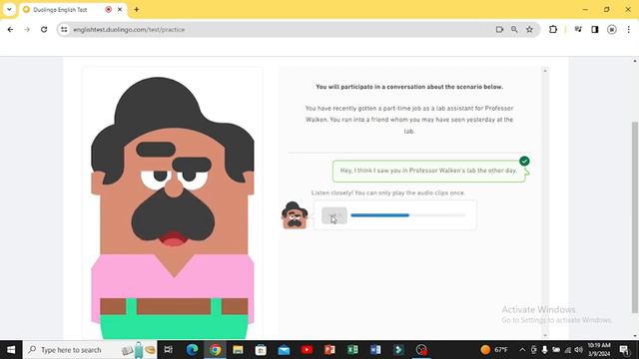
Task: Open the Extensions puzzle icon
Action: (x=553, y=30)
